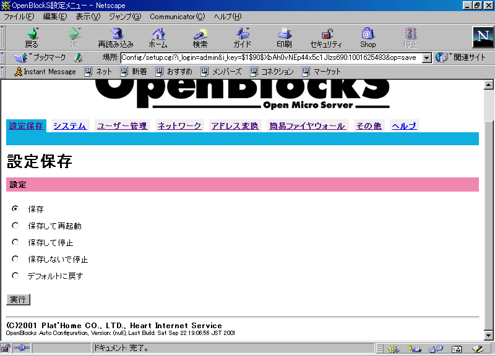Open Composer icon in component bar

(x=478, y=349)
